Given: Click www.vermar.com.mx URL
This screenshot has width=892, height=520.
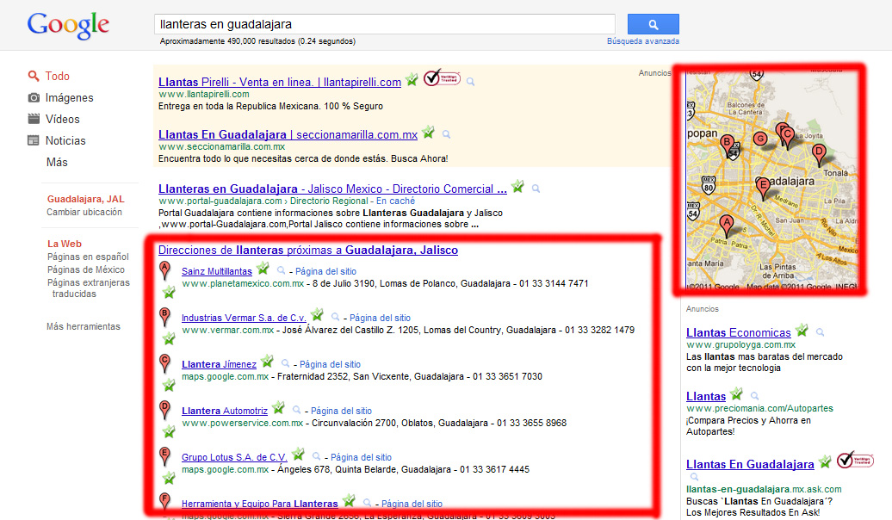Looking at the screenshot, I should click(227, 330).
